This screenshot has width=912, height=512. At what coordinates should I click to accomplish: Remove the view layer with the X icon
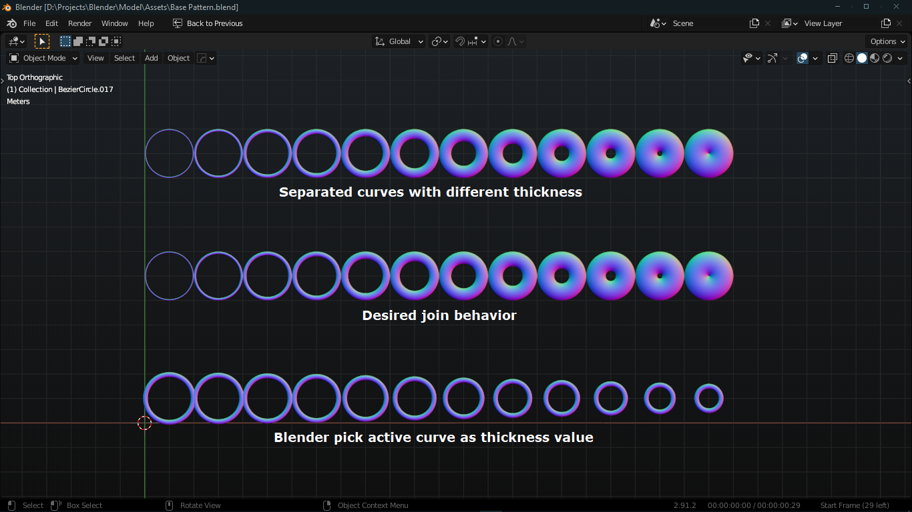point(899,23)
